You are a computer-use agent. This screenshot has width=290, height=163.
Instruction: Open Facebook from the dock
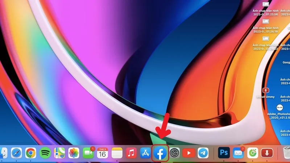(x=160, y=154)
